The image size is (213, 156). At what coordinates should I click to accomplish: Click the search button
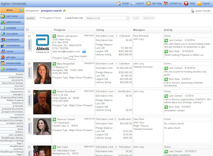pos(30,18)
